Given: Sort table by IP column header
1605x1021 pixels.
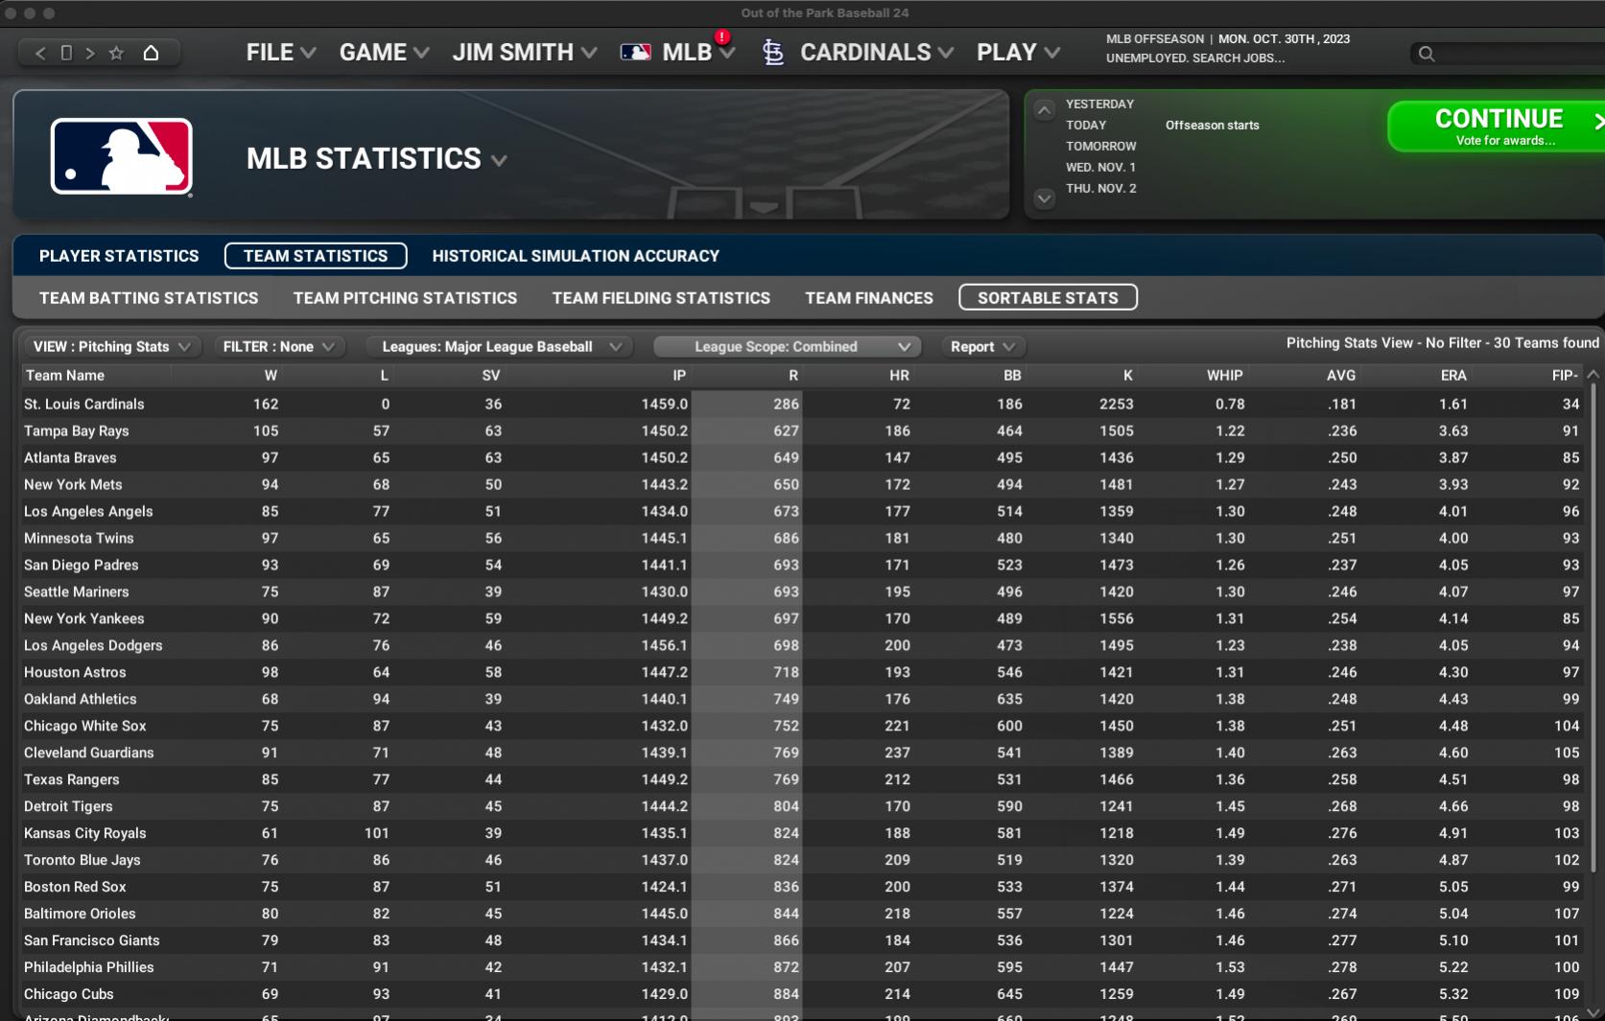Looking at the screenshot, I should point(679,376).
